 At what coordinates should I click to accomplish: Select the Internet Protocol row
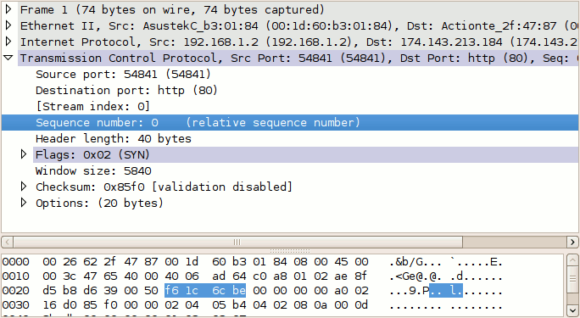(298, 42)
